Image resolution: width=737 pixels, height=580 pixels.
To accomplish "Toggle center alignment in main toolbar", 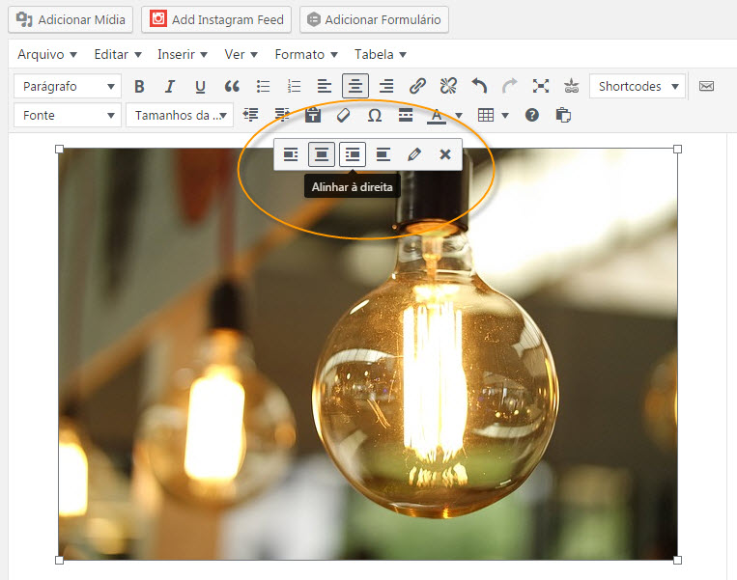I will coord(355,86).
